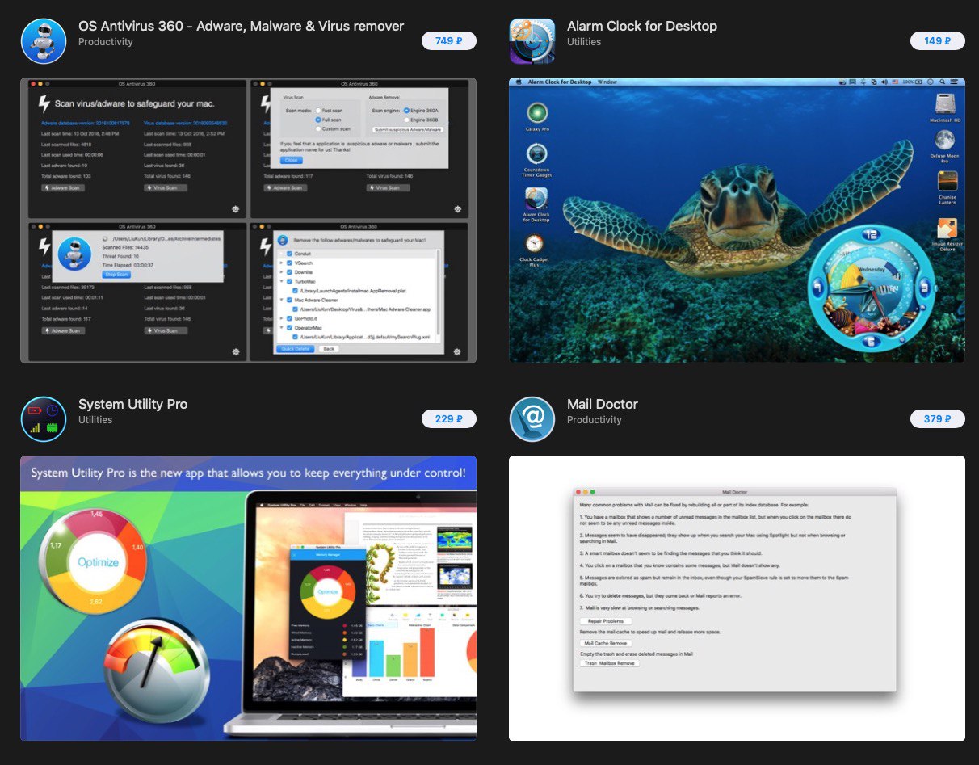979x765 pixels.
Task: Select the Engine 360A scan engine
Action: [x=406, y=110]
